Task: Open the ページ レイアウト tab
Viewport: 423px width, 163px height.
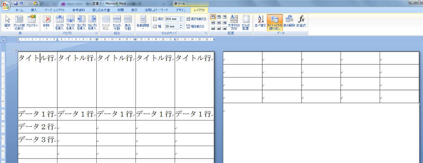Action: point(55,10)
